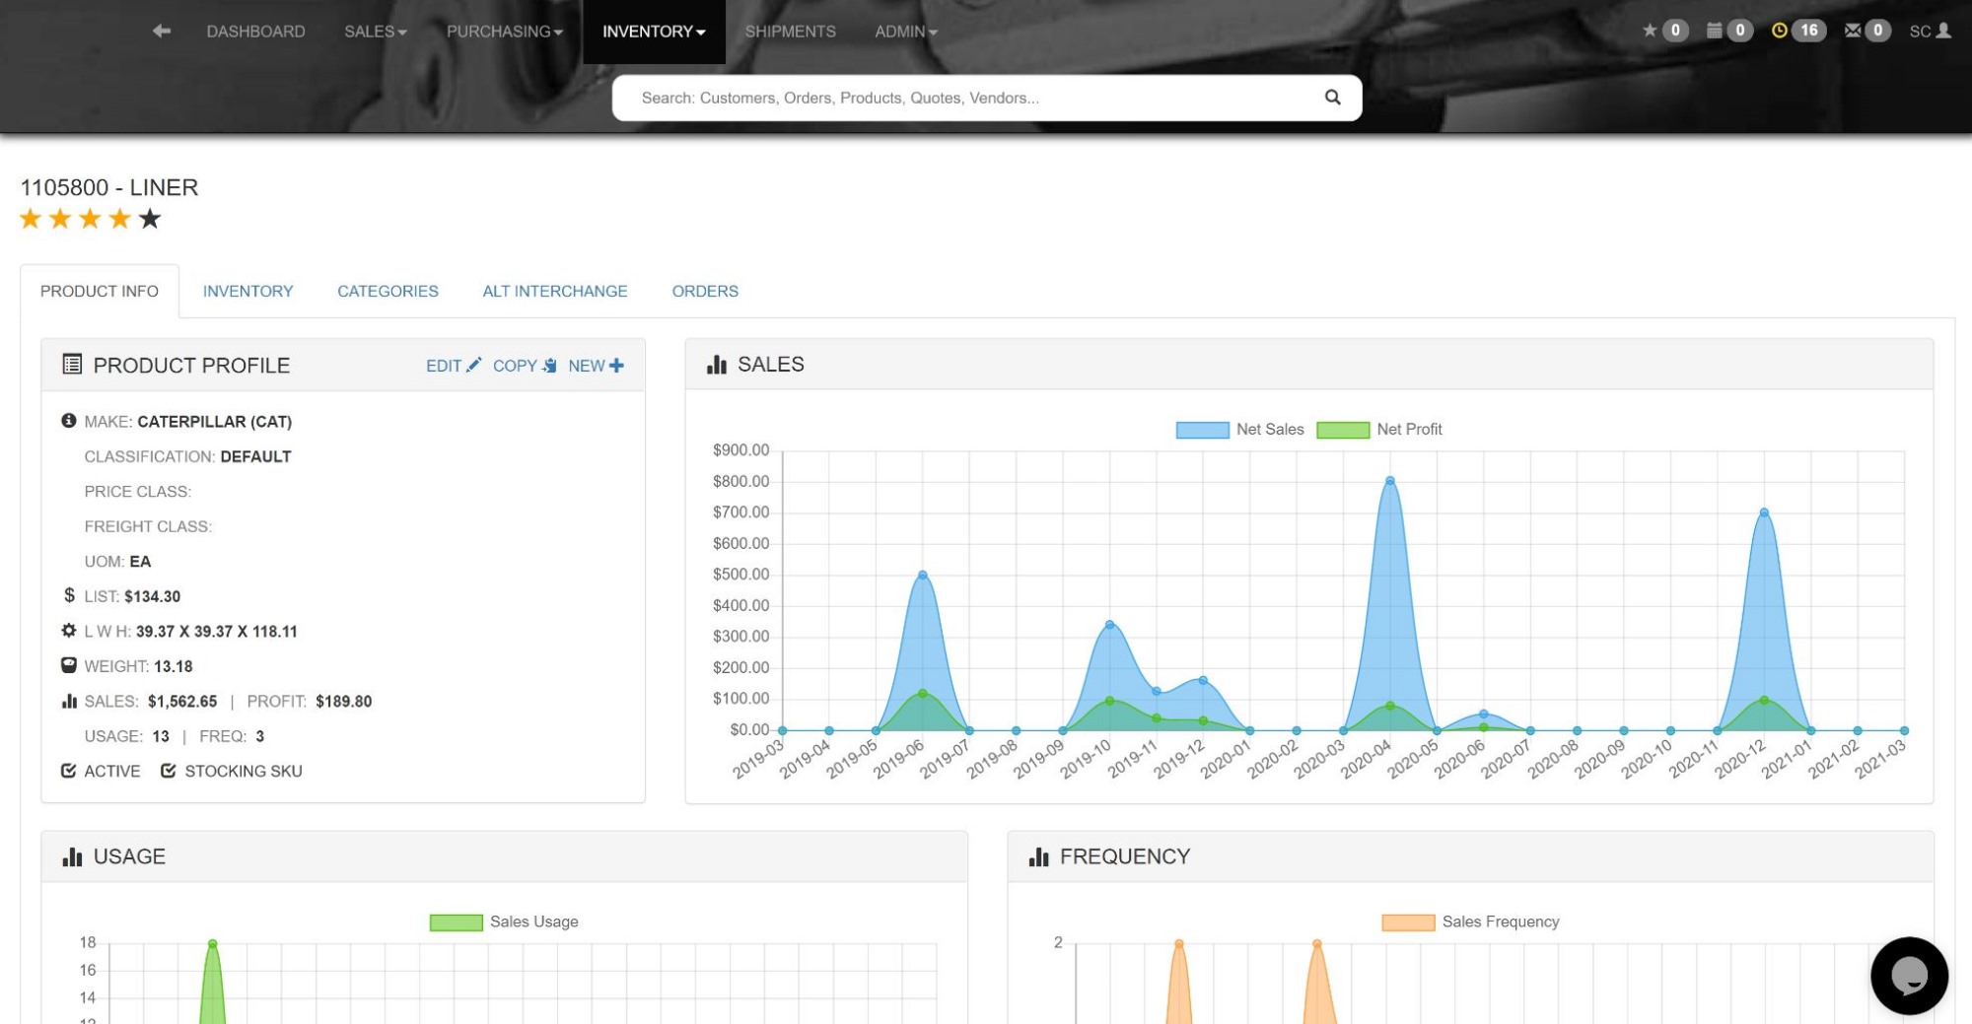Toggle the Sales Frequency legend swatch
The image size is (1972, 1024).
point(1408,922)
